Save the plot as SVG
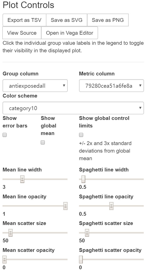Viewport: 145px width, 271px height. click(66, 20)
